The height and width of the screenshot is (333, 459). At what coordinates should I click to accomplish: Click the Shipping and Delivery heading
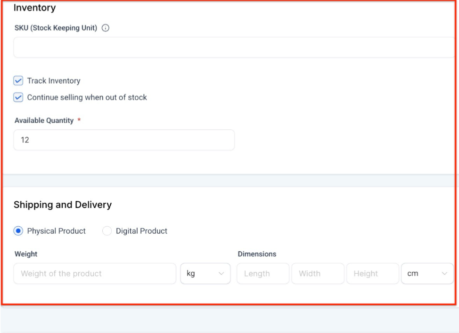pyautogui.click(x=63, y=205)
